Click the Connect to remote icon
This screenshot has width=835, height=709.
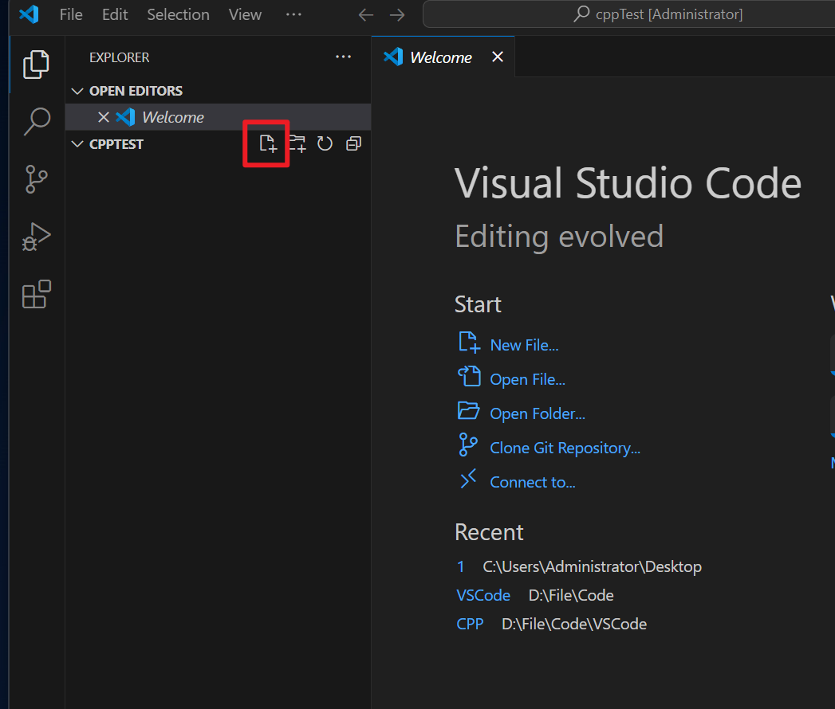468,479
